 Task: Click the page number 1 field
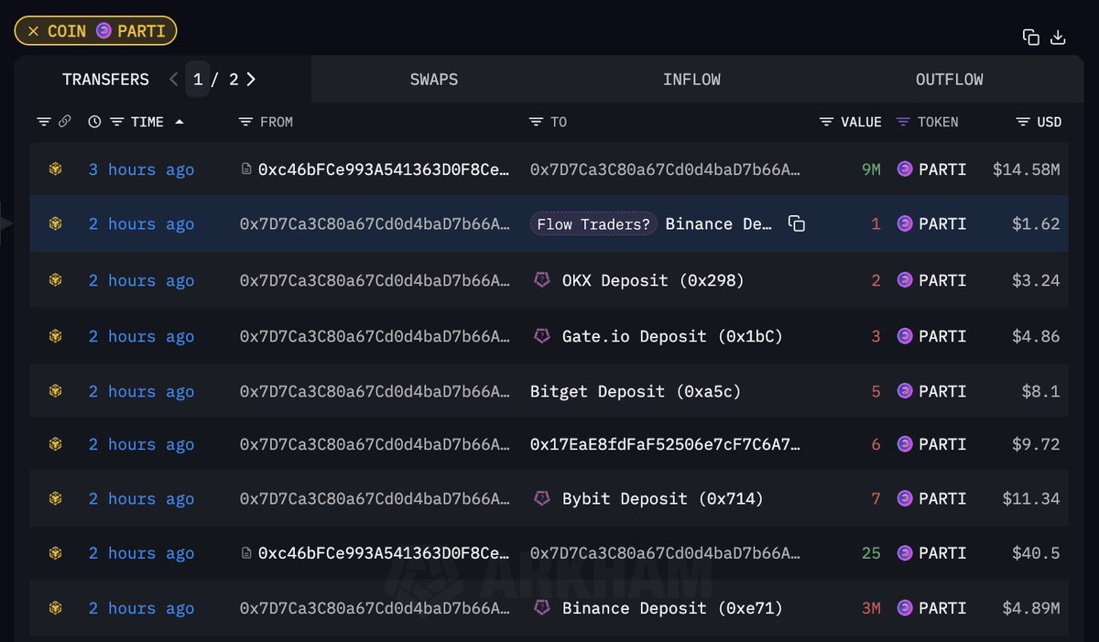pos(198,80)
